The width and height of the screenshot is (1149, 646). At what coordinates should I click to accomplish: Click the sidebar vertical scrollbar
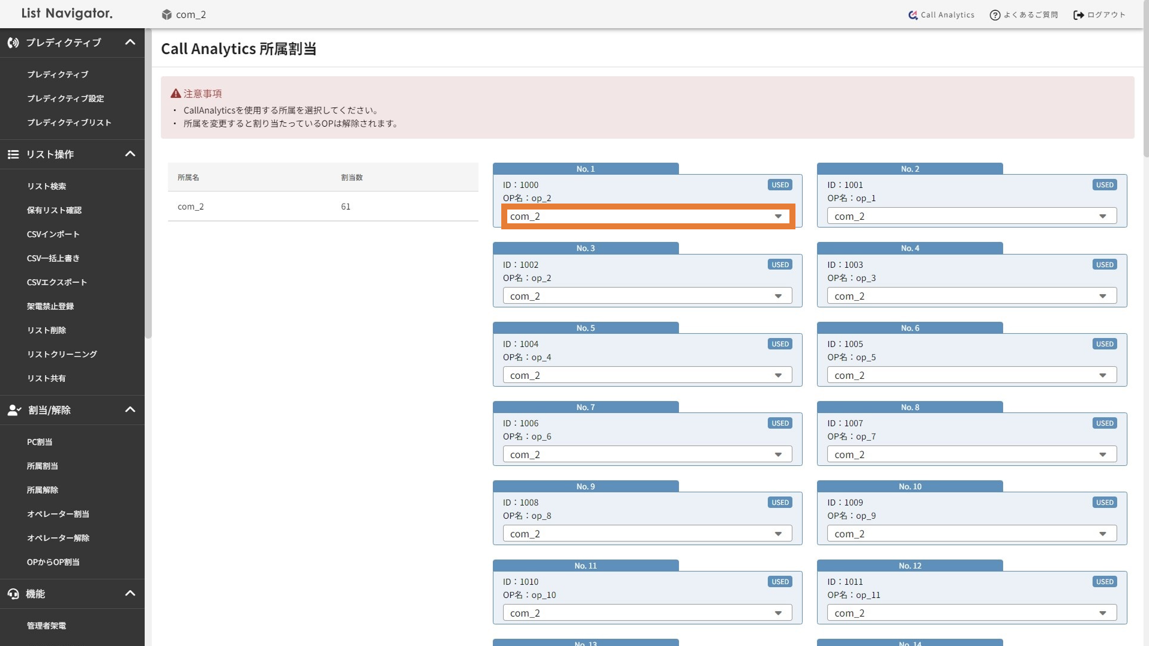[x=148, y=180]
